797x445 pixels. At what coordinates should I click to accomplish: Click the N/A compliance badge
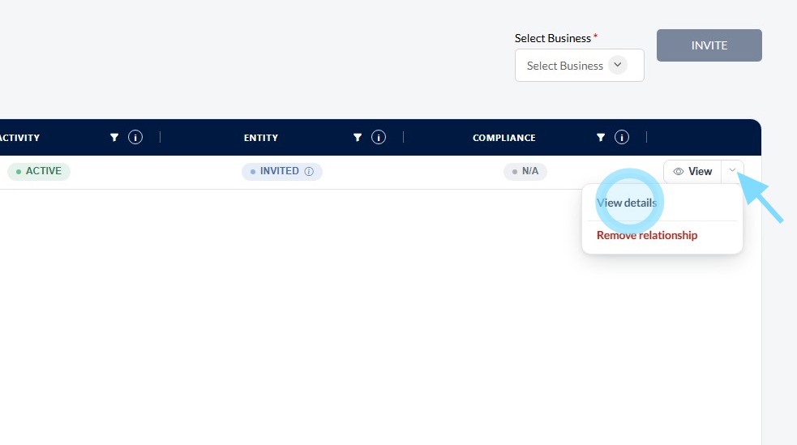[x=525, y=171]
